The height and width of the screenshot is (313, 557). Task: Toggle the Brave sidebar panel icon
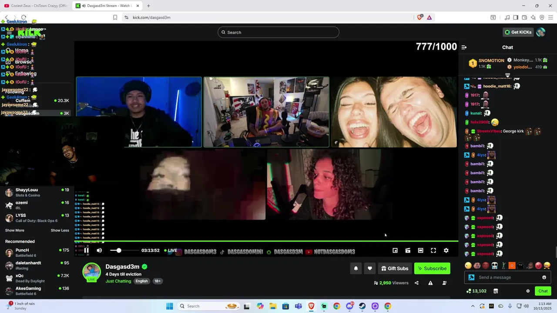coord(516,17)
